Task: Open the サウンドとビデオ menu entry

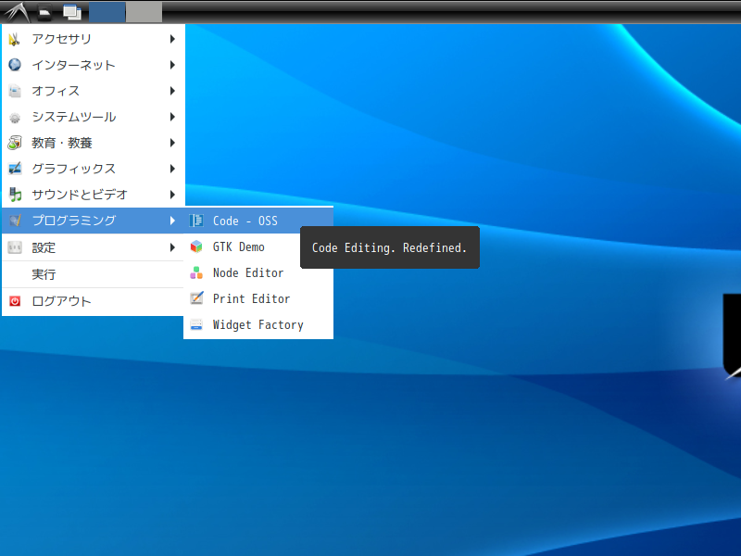Action: pyautogui.click(x=94, y=195)
